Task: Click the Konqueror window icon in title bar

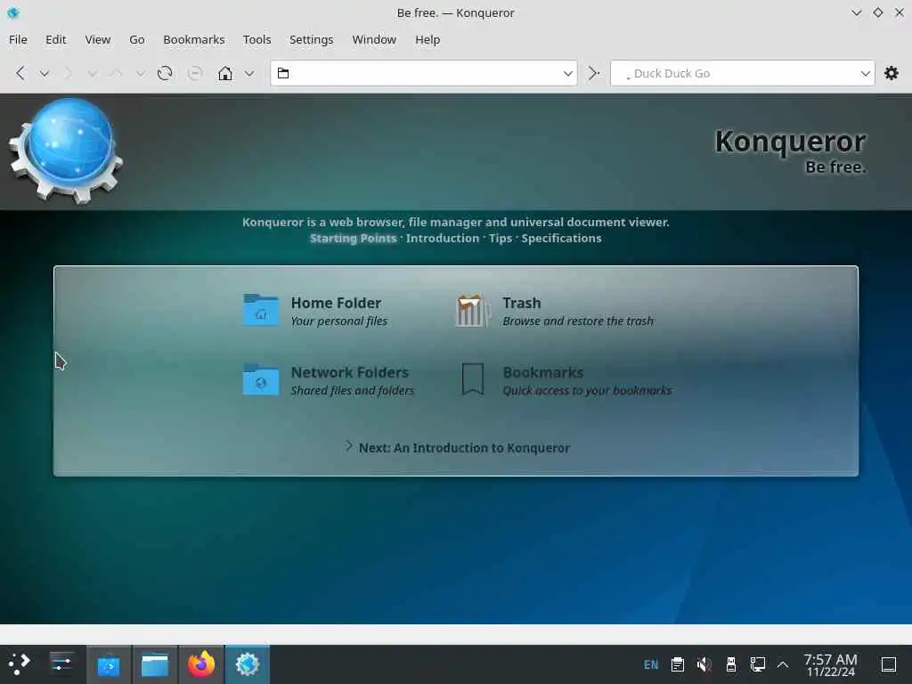Action: [x=13, y=12]
